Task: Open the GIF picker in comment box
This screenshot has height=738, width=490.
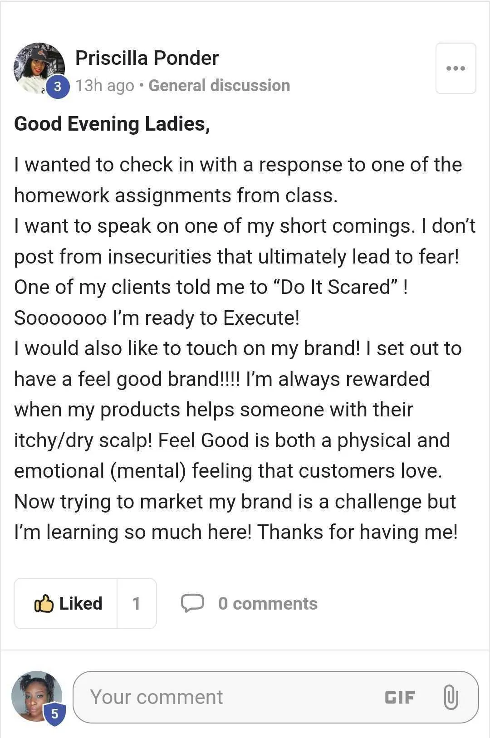Action: [400, 697]
